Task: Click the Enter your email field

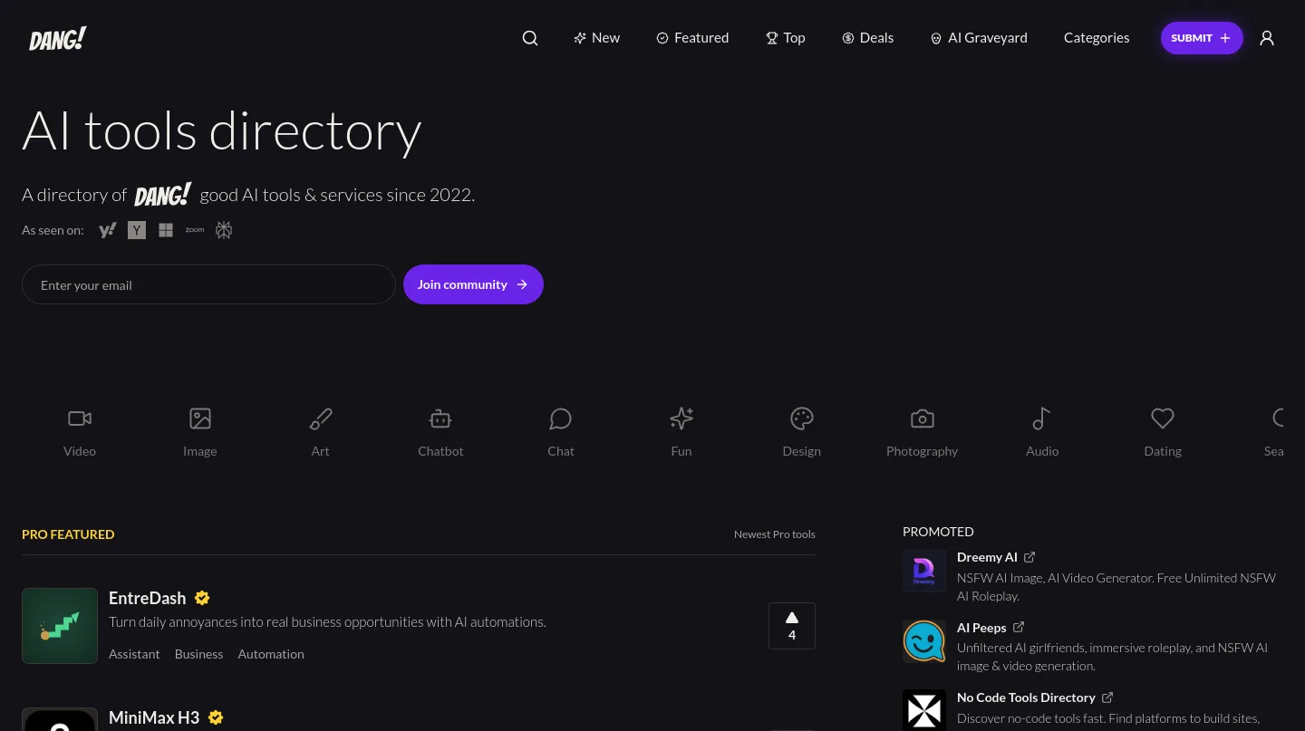Action: (x=208, y=284)
